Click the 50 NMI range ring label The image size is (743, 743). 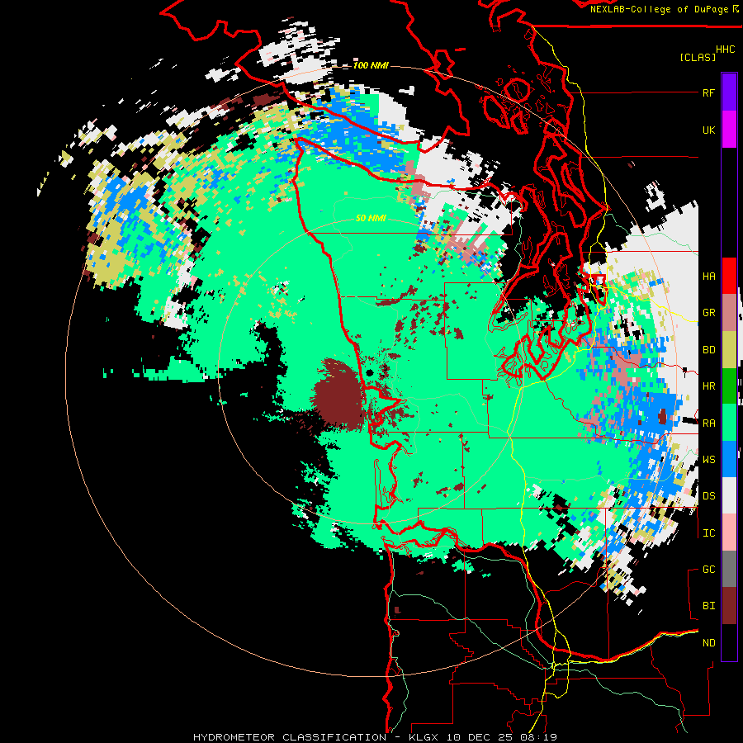[x=371, y=218]
